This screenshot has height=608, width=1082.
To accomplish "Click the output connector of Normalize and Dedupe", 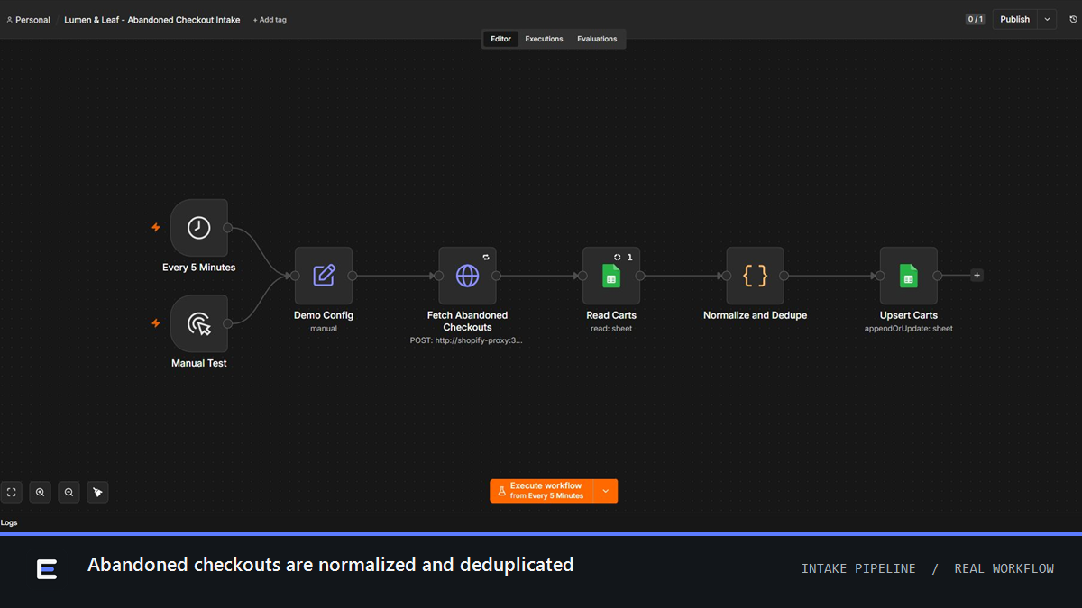I will point(784,276).
